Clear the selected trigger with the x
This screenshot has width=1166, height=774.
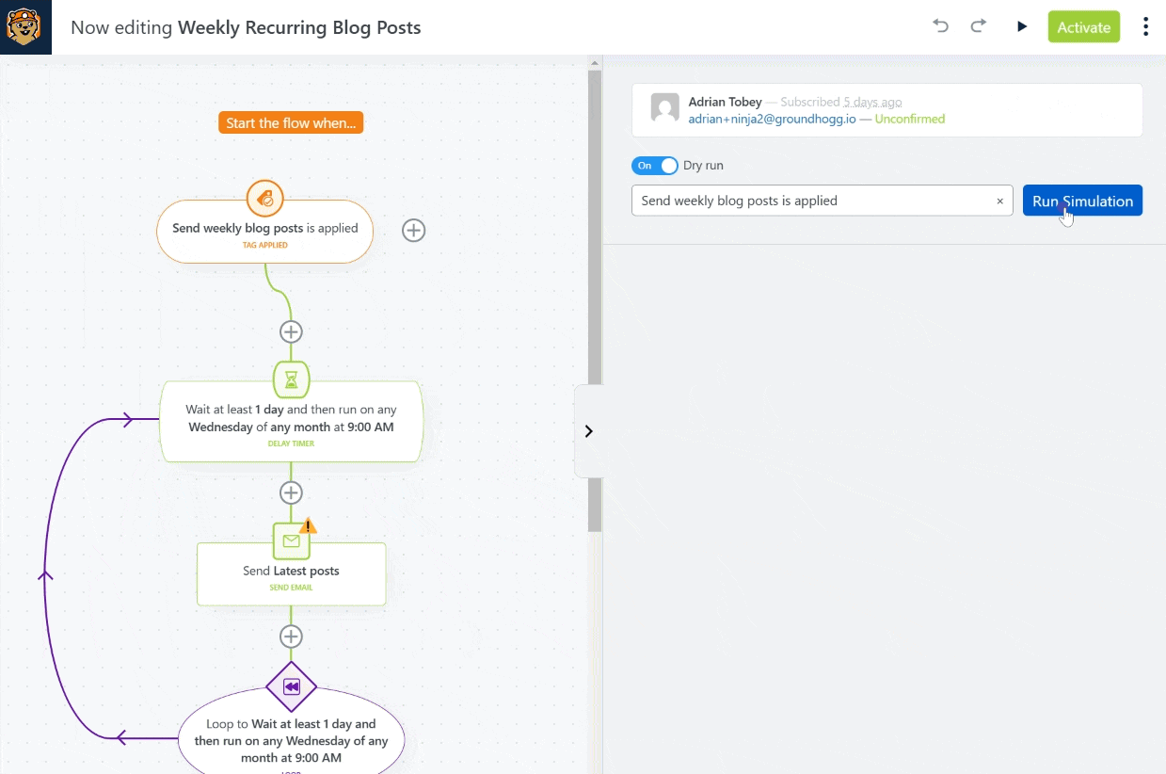(999, 201)
